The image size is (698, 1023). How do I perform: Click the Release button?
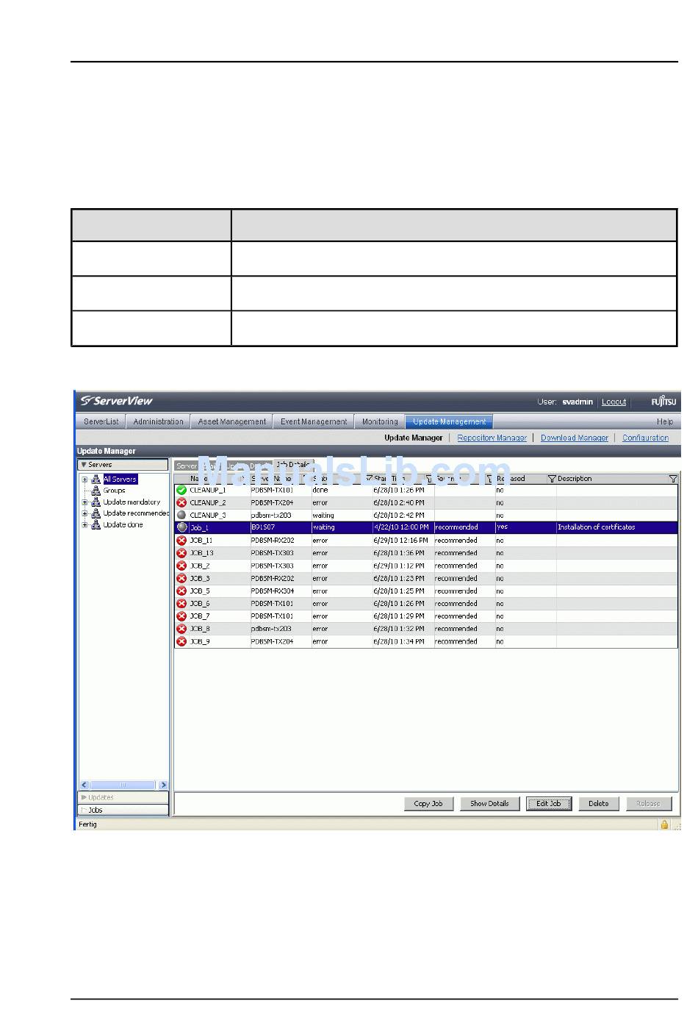(648, 804)
